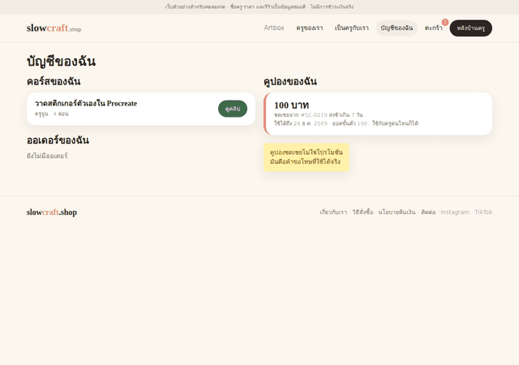Open the ตะกร้า cart link
This screenshot has width=519, height=365.
[x=433, y=28]
